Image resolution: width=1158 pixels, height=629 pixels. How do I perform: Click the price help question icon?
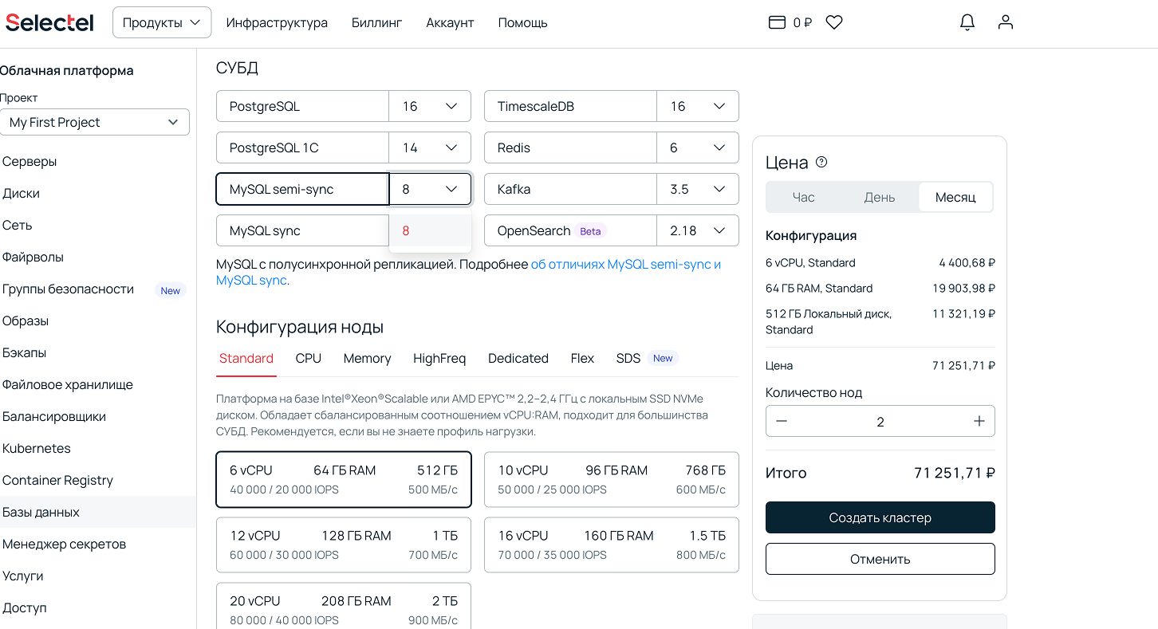pyautogui.click(x=821, y=162)
